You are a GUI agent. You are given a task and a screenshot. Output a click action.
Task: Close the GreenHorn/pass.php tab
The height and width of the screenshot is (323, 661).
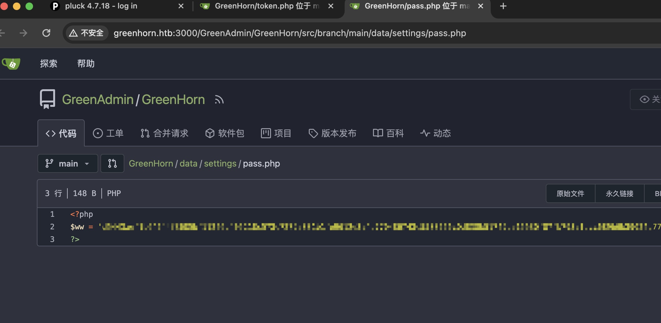pyautogui.click(x=481, y=6)
